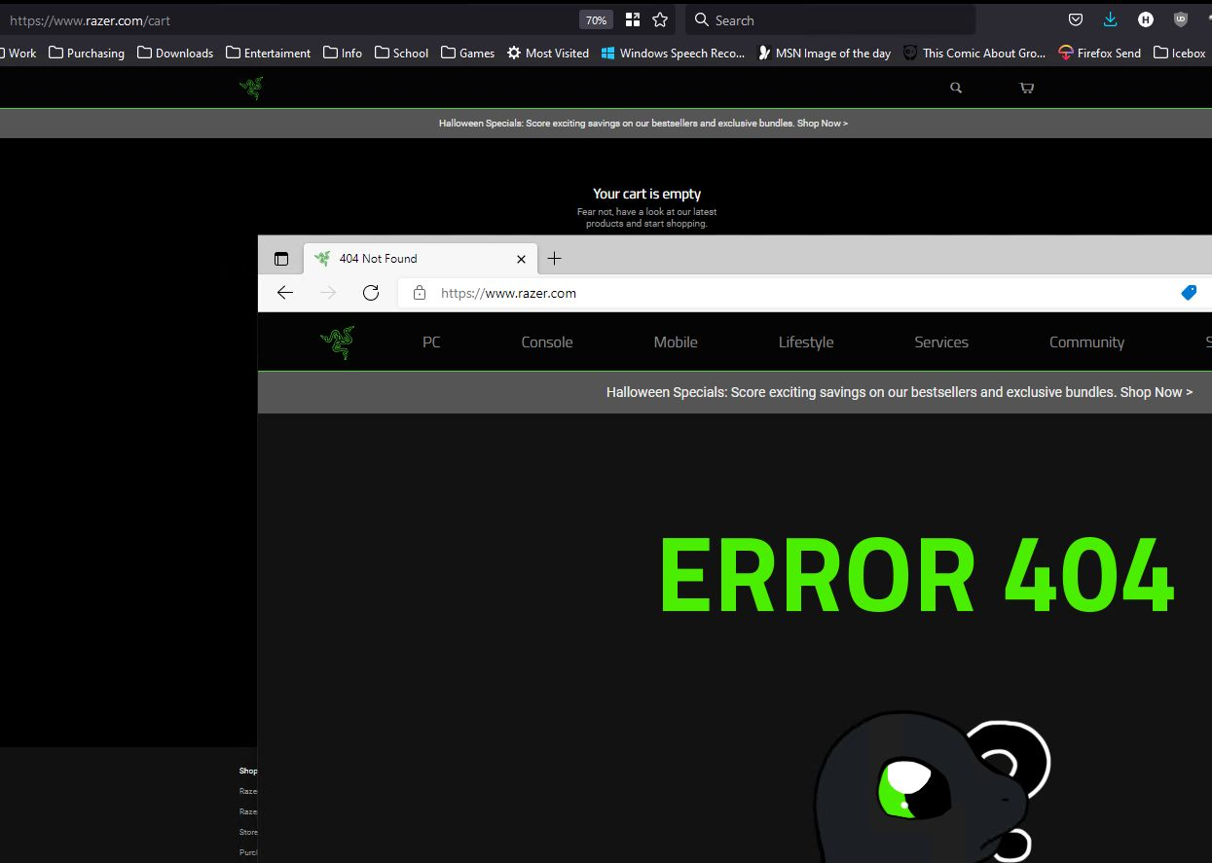This screenshot has width=1212, height=863.
Task: Open the Info bookmarks folder
Action: coord(343,54)
